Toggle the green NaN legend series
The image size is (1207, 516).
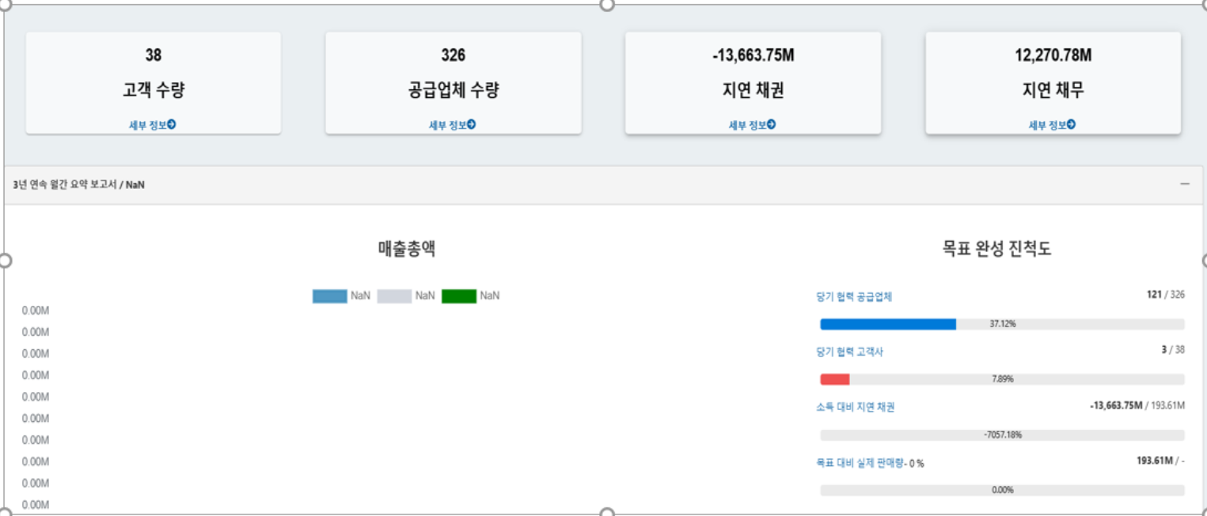(459, 296)
